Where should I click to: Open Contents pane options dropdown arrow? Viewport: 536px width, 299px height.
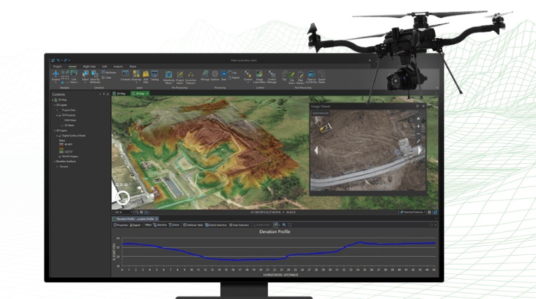(100, 94)
